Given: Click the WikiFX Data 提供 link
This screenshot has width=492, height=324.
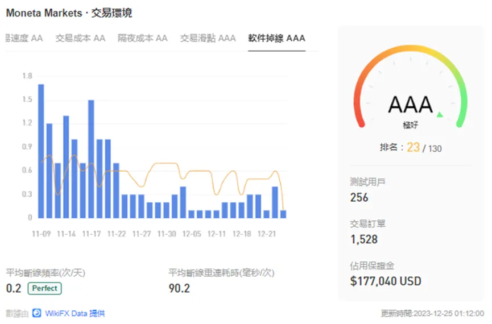Looking at the screenshot, I should 75,313.
